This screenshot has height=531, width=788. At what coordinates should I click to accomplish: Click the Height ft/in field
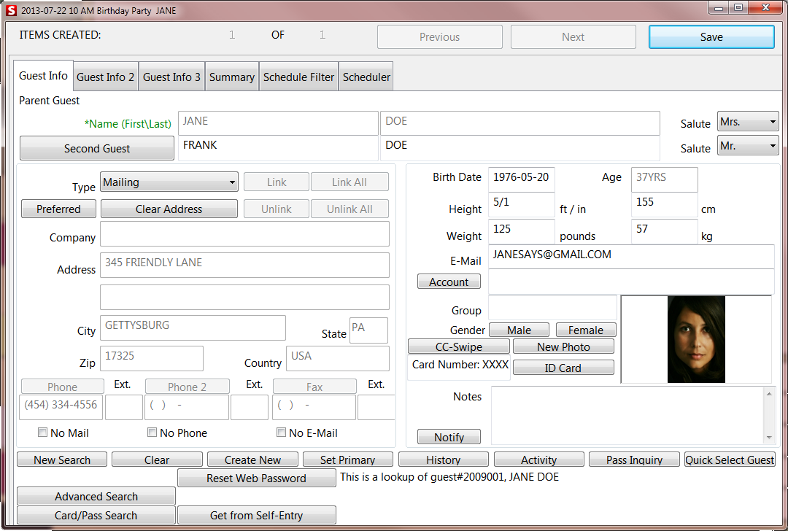(x=522, y=205)
